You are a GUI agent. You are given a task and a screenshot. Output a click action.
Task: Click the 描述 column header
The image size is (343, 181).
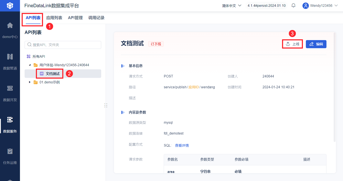pos(307,159)
